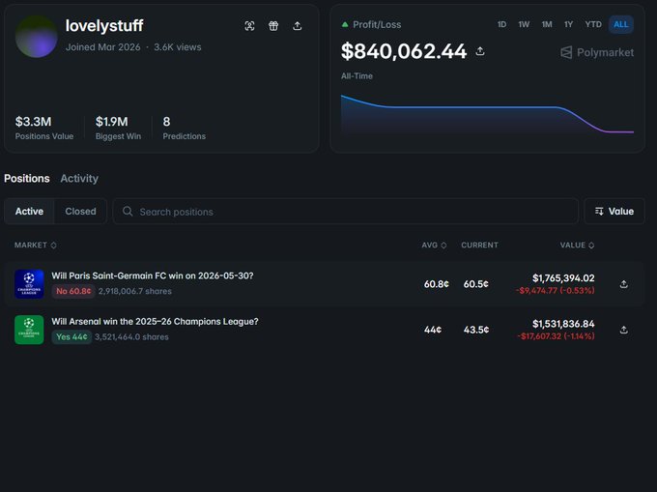Click Joined Mar 2026 text
Screen dimensions: 657x492
[x=103, y=47]
